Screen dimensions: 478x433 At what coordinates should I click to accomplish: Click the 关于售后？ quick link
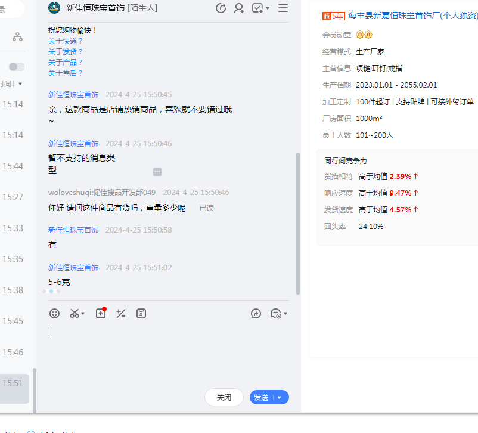click(66, 73)
